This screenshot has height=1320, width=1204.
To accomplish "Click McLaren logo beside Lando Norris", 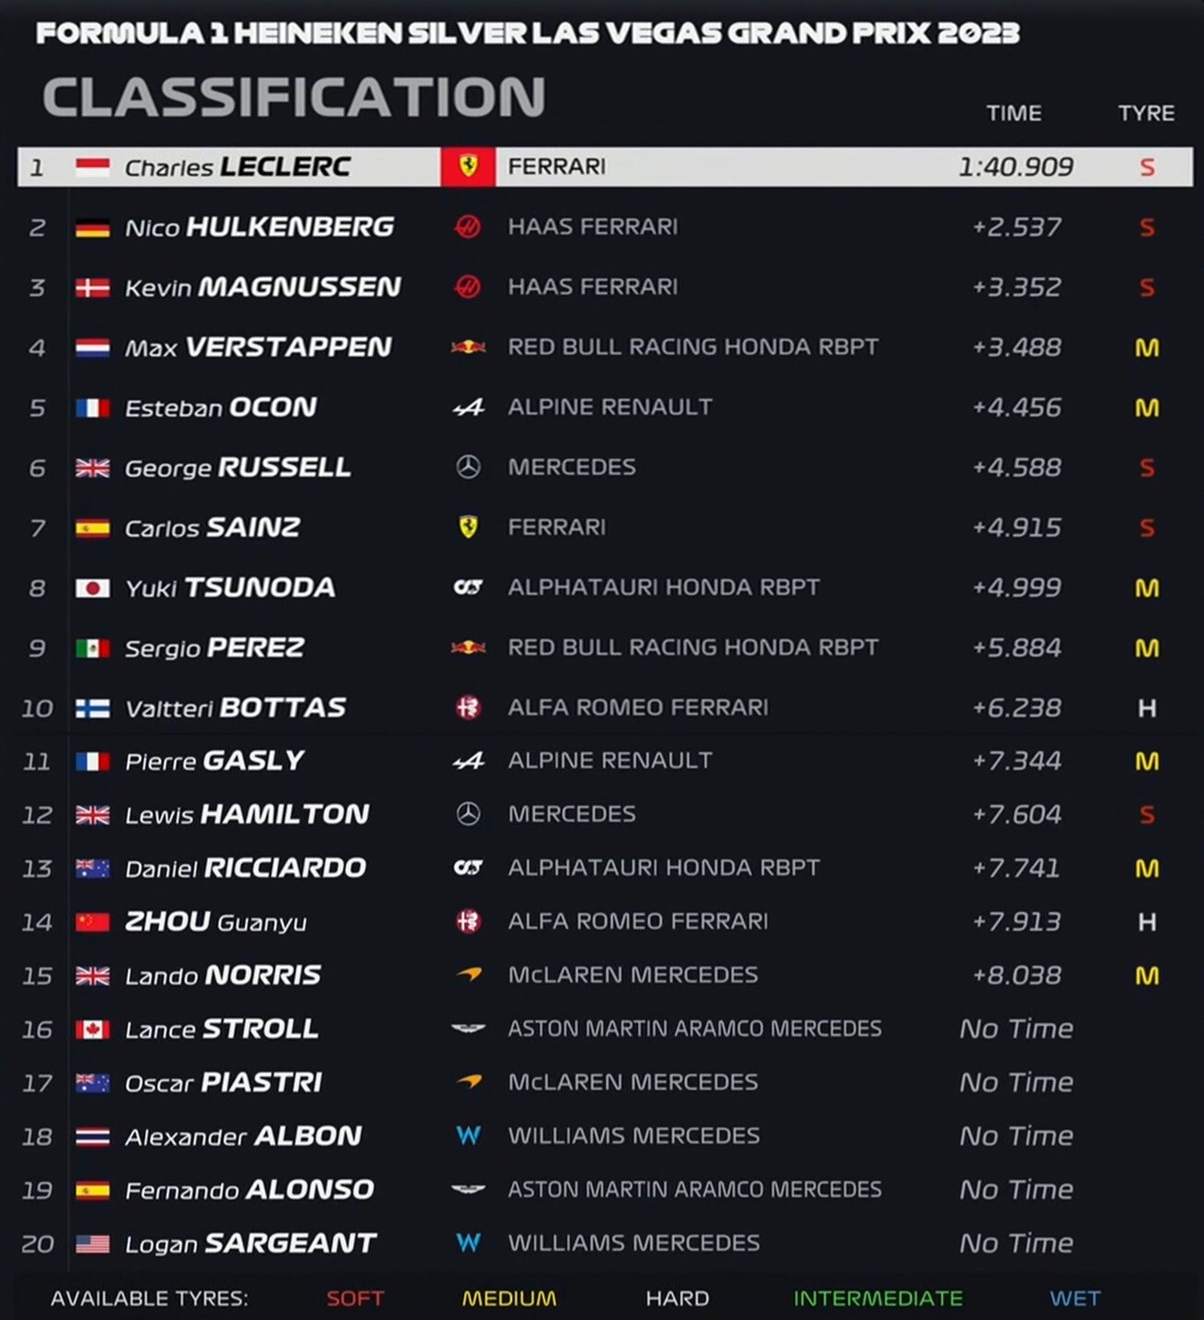I will coord(468,975).
